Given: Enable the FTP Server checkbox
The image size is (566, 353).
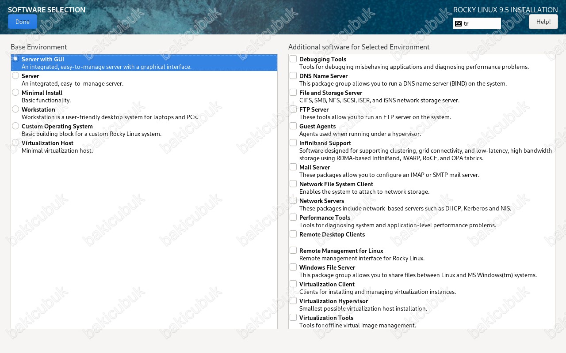Looking at the screenshot, I should click(293, 109).
